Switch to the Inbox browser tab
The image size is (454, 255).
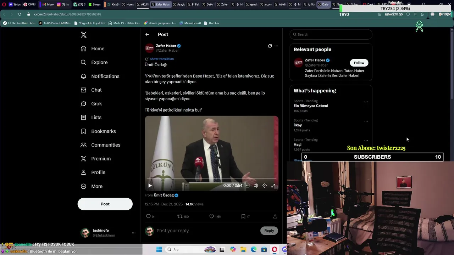48,5
